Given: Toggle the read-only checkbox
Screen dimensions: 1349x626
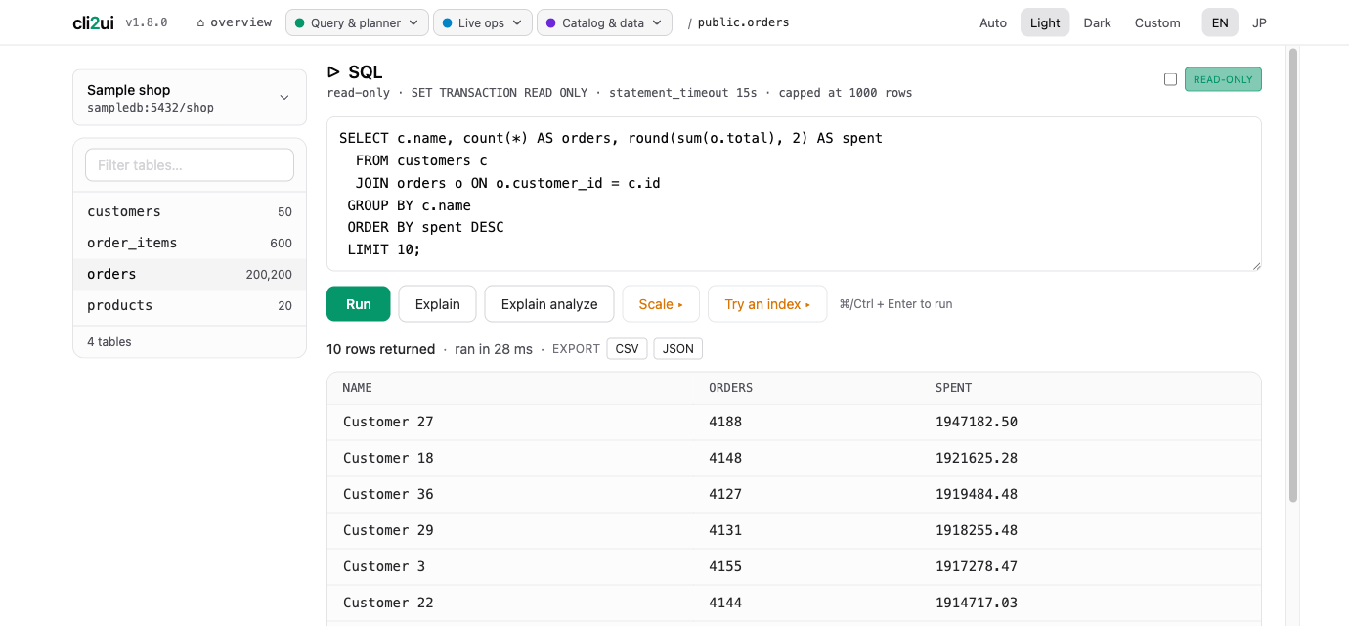Looking at the screenshot, I should pos(1170,79).
